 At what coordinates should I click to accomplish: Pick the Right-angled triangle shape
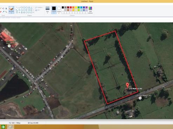[x=17, y=10]
